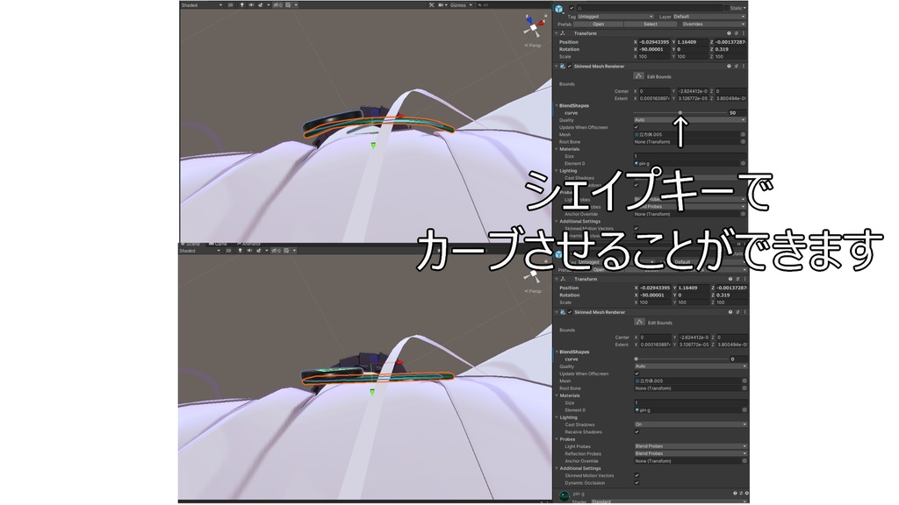Toggle effects icon in upper Scene view toolbar

coord(260,4)
